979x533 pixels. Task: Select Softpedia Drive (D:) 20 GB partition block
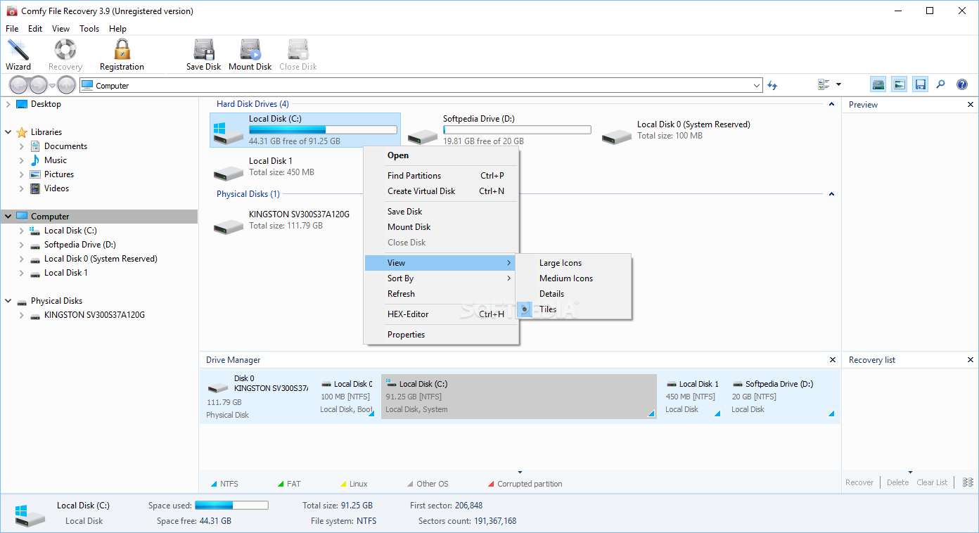pyautogui.click(x=783, y=397)
